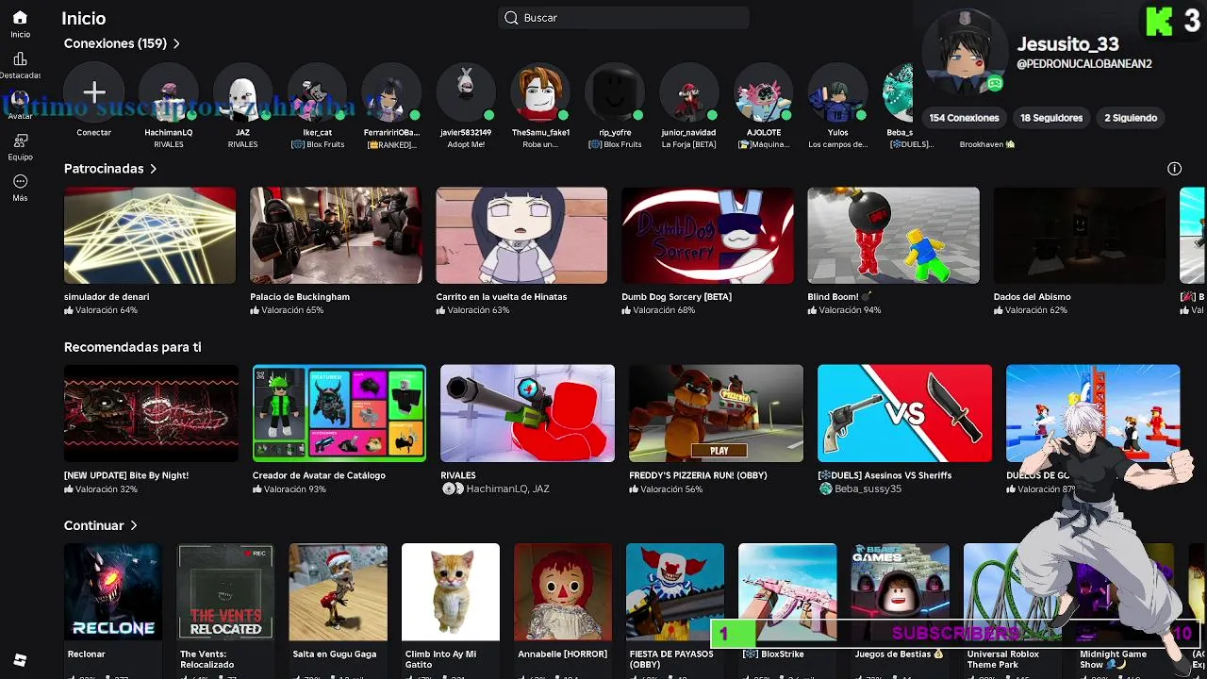The width and height of the screenshot is (1207, 679).
Task: Open 2 Siguiendo on the profile card
Action: (1131, 118)
